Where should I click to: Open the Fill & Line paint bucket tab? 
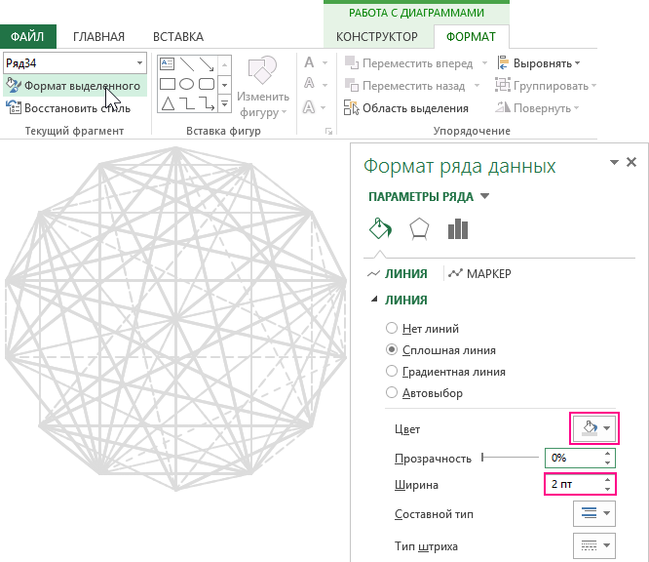pos(379,228)
